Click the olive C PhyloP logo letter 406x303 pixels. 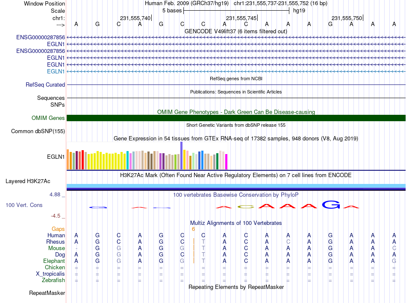click(x=246, y=207)
